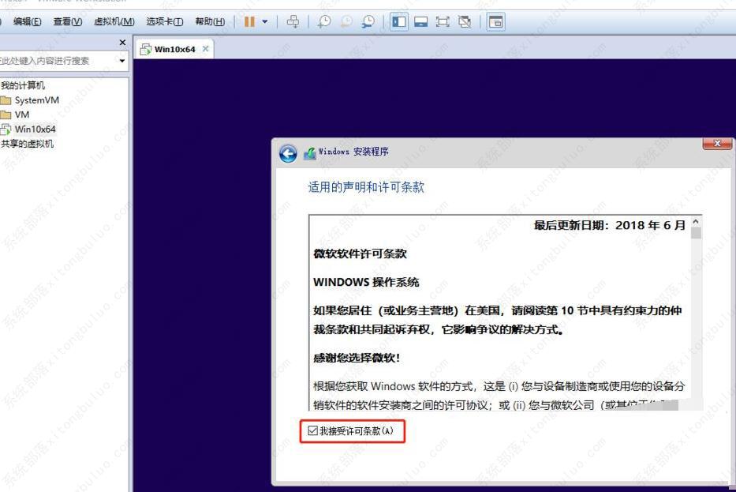Switch to the Win10x64 tab
Screen dimensions: 736x492
pos(172,48)
